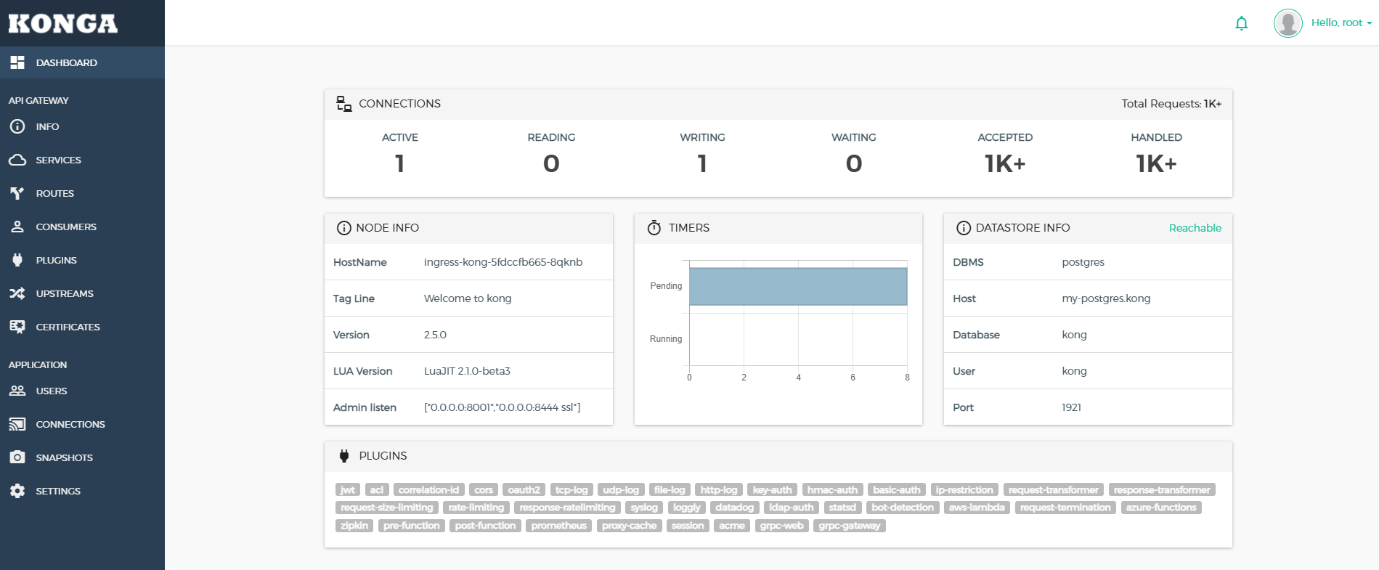Click the Users group icon in sidebar
The image size is (1379, 570).
(17, 391)
